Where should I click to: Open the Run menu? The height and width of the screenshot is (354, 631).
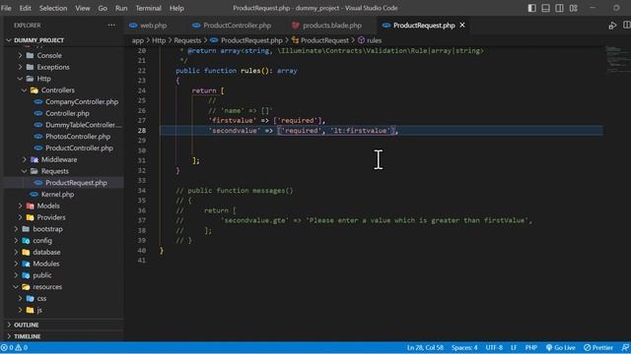pos(121,8)
